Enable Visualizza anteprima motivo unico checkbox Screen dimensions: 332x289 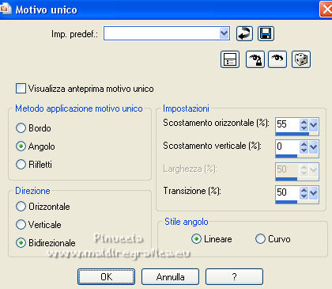click(x=21, y=89)
